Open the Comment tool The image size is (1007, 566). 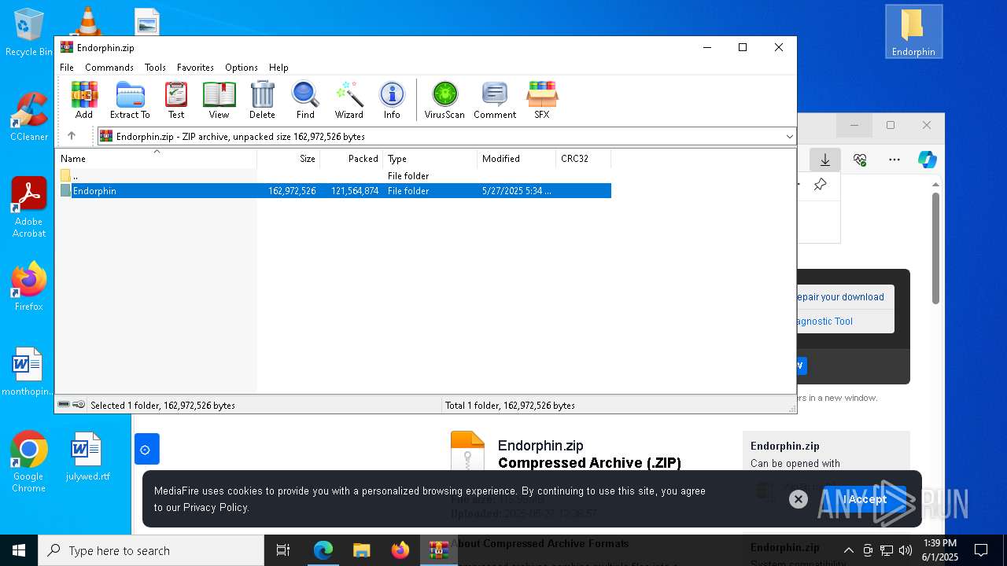pyautogui.click(x=495, y=100)
